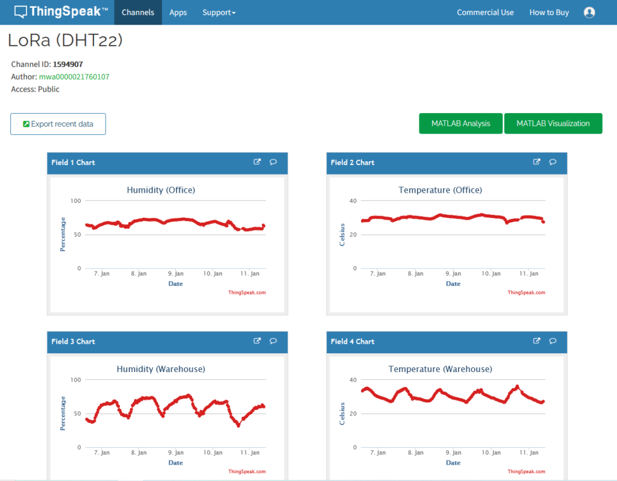617x481 pixels.
Task: Open author mwa0000021760107 profile link
Action: 74,77
